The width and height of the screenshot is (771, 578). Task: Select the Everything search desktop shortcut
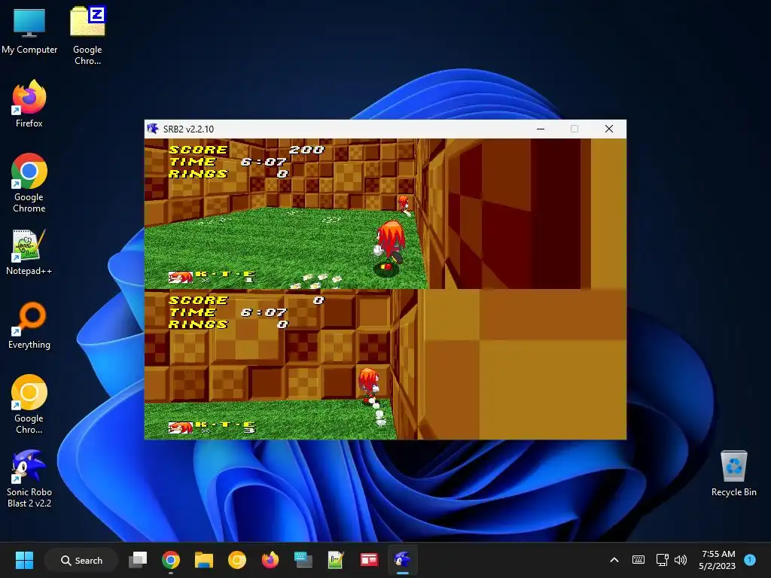[29, 325]
